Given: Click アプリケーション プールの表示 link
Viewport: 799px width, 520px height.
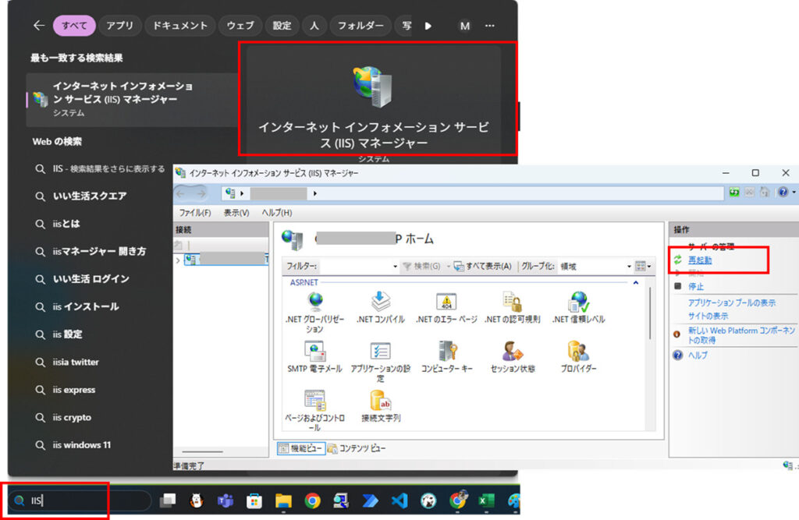Looking at the screenshot, I should click(732, 302).
